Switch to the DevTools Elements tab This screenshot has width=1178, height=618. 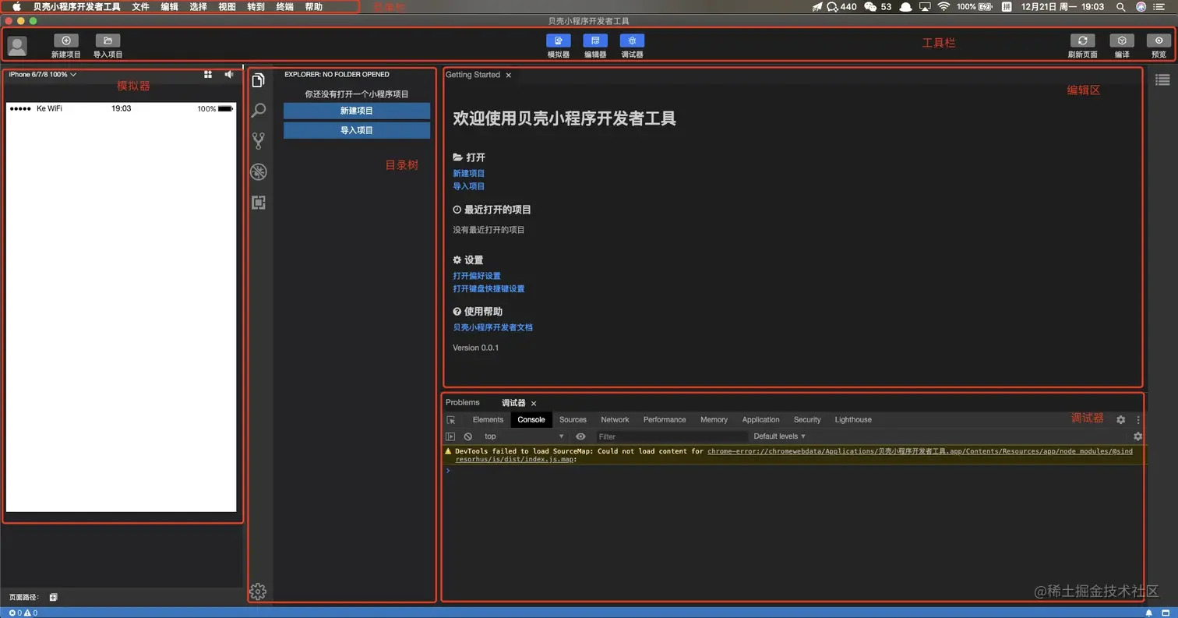[x=488, y=419]
